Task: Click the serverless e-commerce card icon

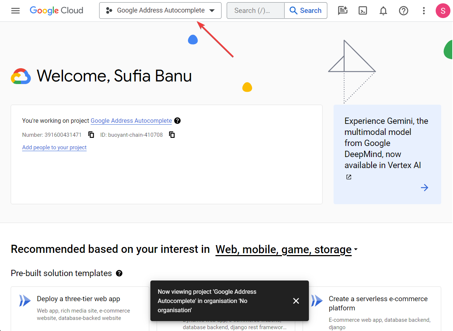Action: pos(317,300)
